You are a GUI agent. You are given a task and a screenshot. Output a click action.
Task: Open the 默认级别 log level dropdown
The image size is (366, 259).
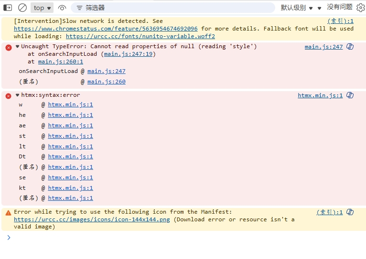coord(297,8)
